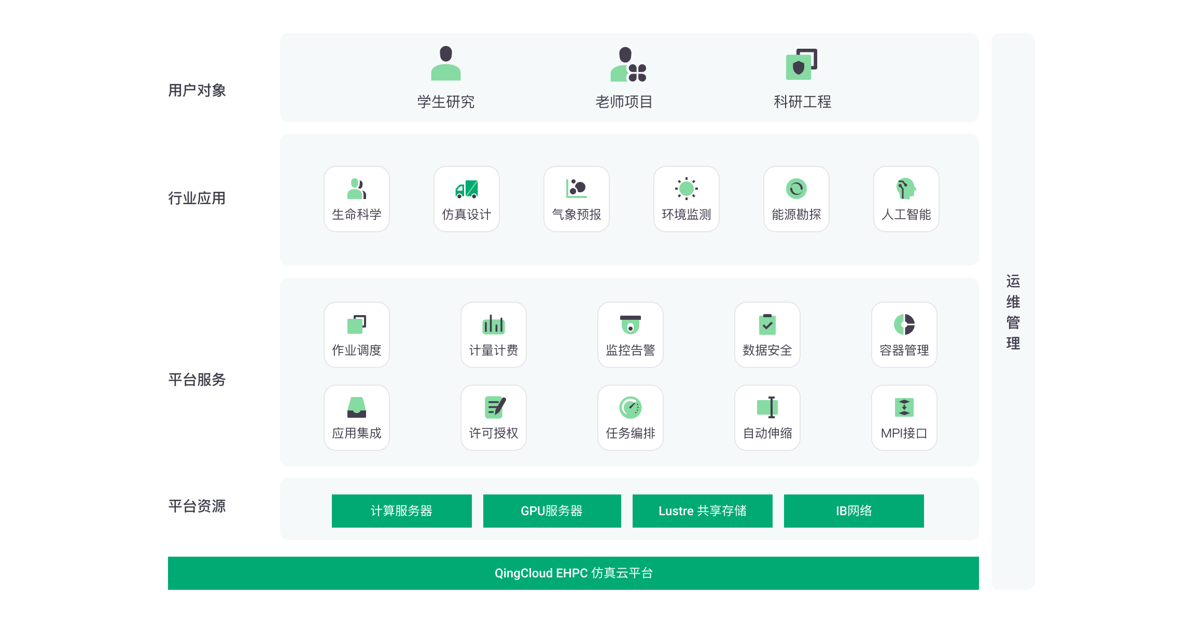Click the 老师项目 person icon

click(x=628, y=64)
